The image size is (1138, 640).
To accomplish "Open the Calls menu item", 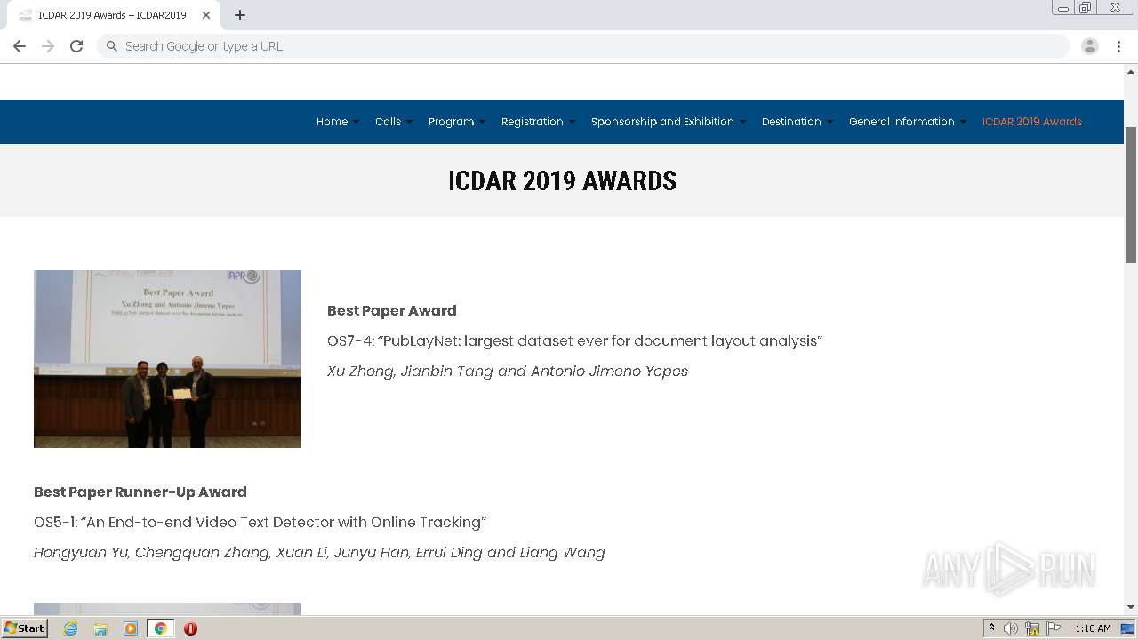I will coord(388,122).
